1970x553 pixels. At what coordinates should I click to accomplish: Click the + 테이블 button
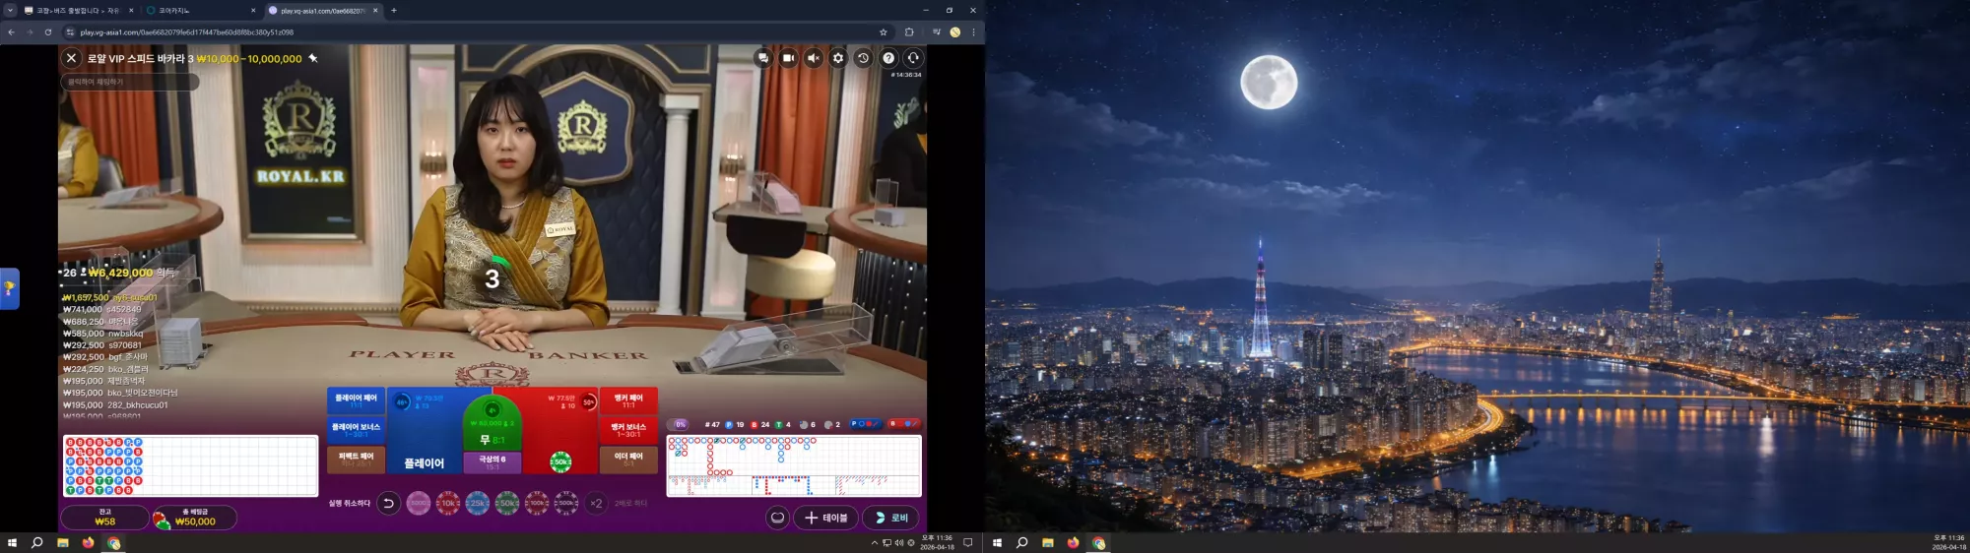pyautogui.click(x=826, y=518)
